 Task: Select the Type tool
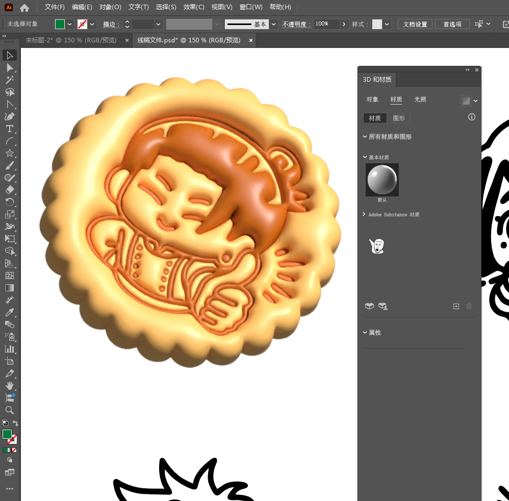coord(10,129)
